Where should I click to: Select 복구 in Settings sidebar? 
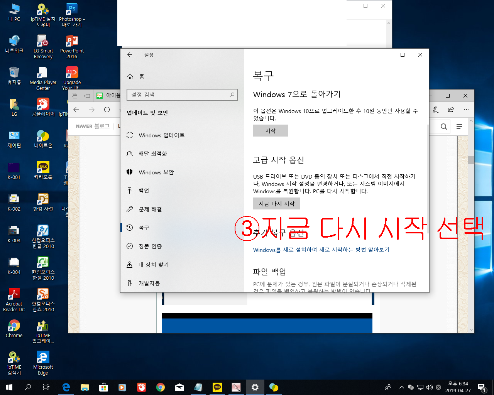click(x=182, y=228)
